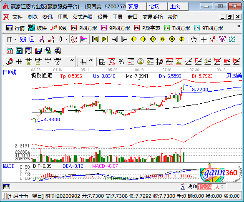Click the status bar grid icon

7,187
